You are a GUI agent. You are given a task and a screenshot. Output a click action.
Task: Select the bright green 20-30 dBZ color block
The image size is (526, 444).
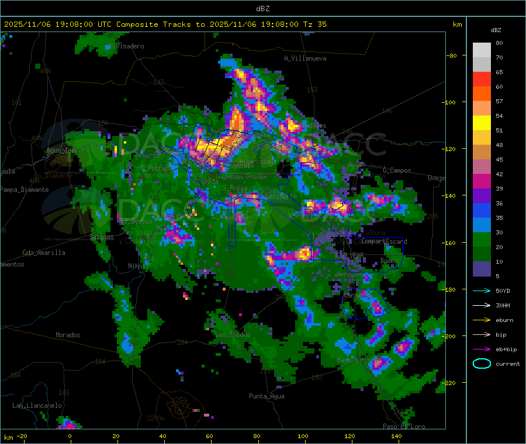coord(482,239)
